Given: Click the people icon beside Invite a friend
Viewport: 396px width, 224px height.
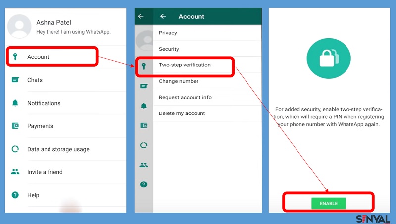Looking at the screenshot, I should (x=15, y=172).
